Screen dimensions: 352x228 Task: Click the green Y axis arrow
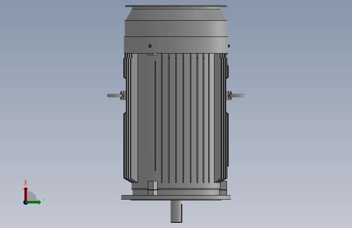point(34,202)
